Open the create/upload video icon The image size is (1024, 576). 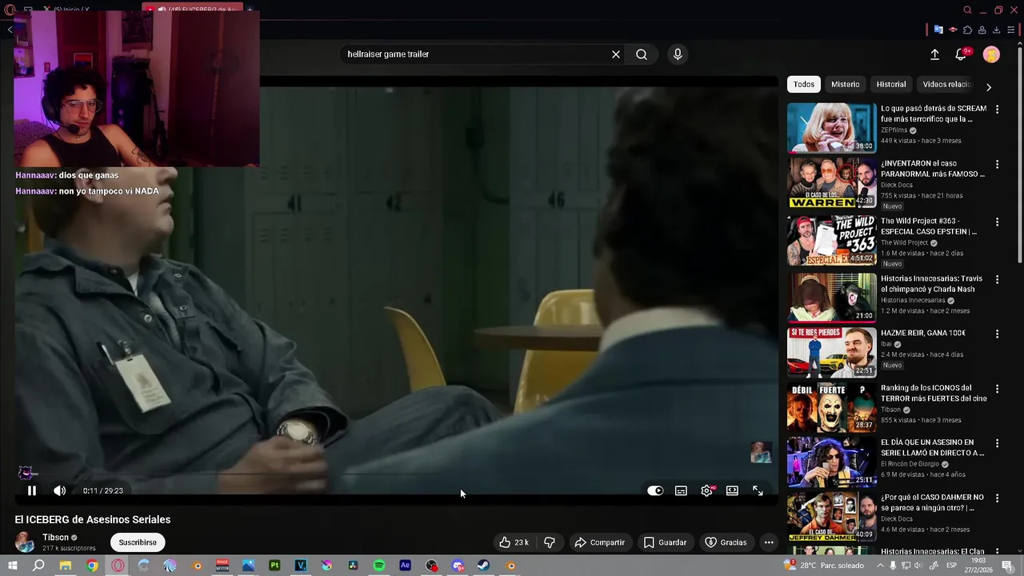(x=934, y=54)
